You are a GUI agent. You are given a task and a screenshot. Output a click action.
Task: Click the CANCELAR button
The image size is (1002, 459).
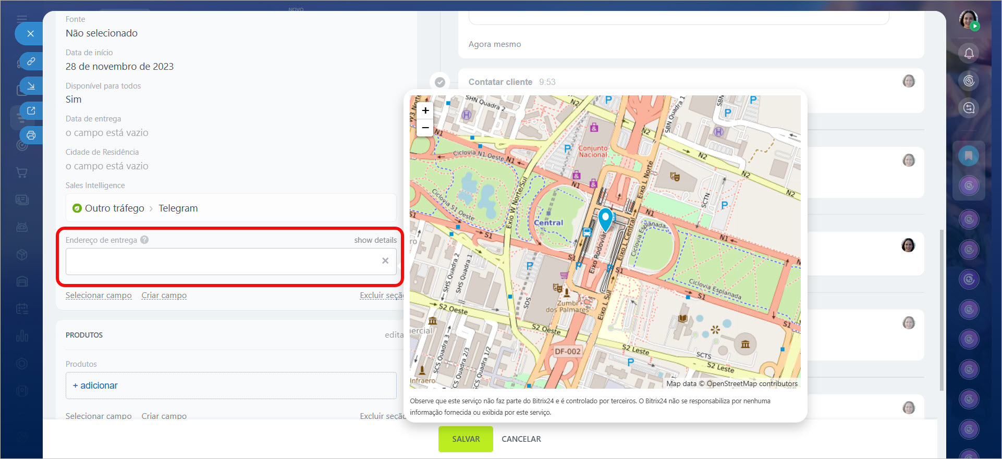521,439
